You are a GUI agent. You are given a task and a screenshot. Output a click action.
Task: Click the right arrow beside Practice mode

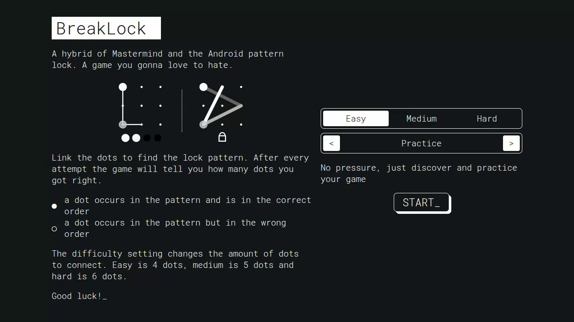point(511,143)
